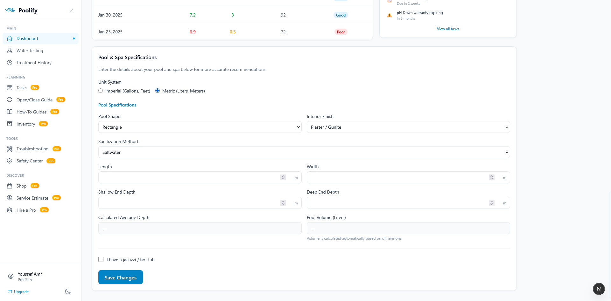Click the Save Changes button

point(121,277)
